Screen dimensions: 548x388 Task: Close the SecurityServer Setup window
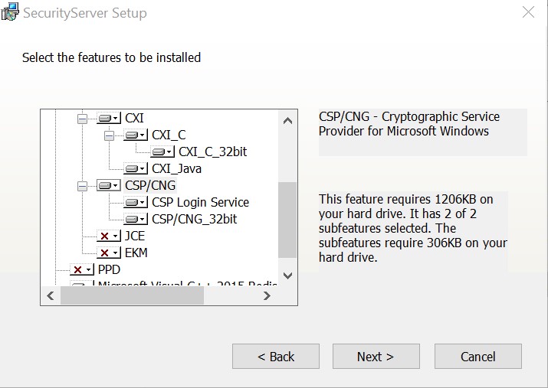tap(528, 12)
